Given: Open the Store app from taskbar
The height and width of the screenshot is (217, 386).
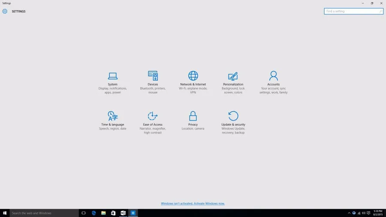Looking at the screenshot, I should 113,213.
